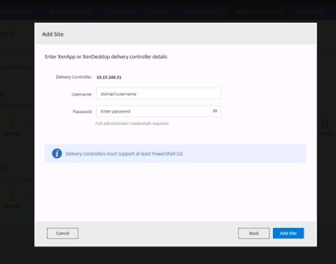Focus the Enter password field
The height and width of the screenshot is (264, 336).
(159, 111)
